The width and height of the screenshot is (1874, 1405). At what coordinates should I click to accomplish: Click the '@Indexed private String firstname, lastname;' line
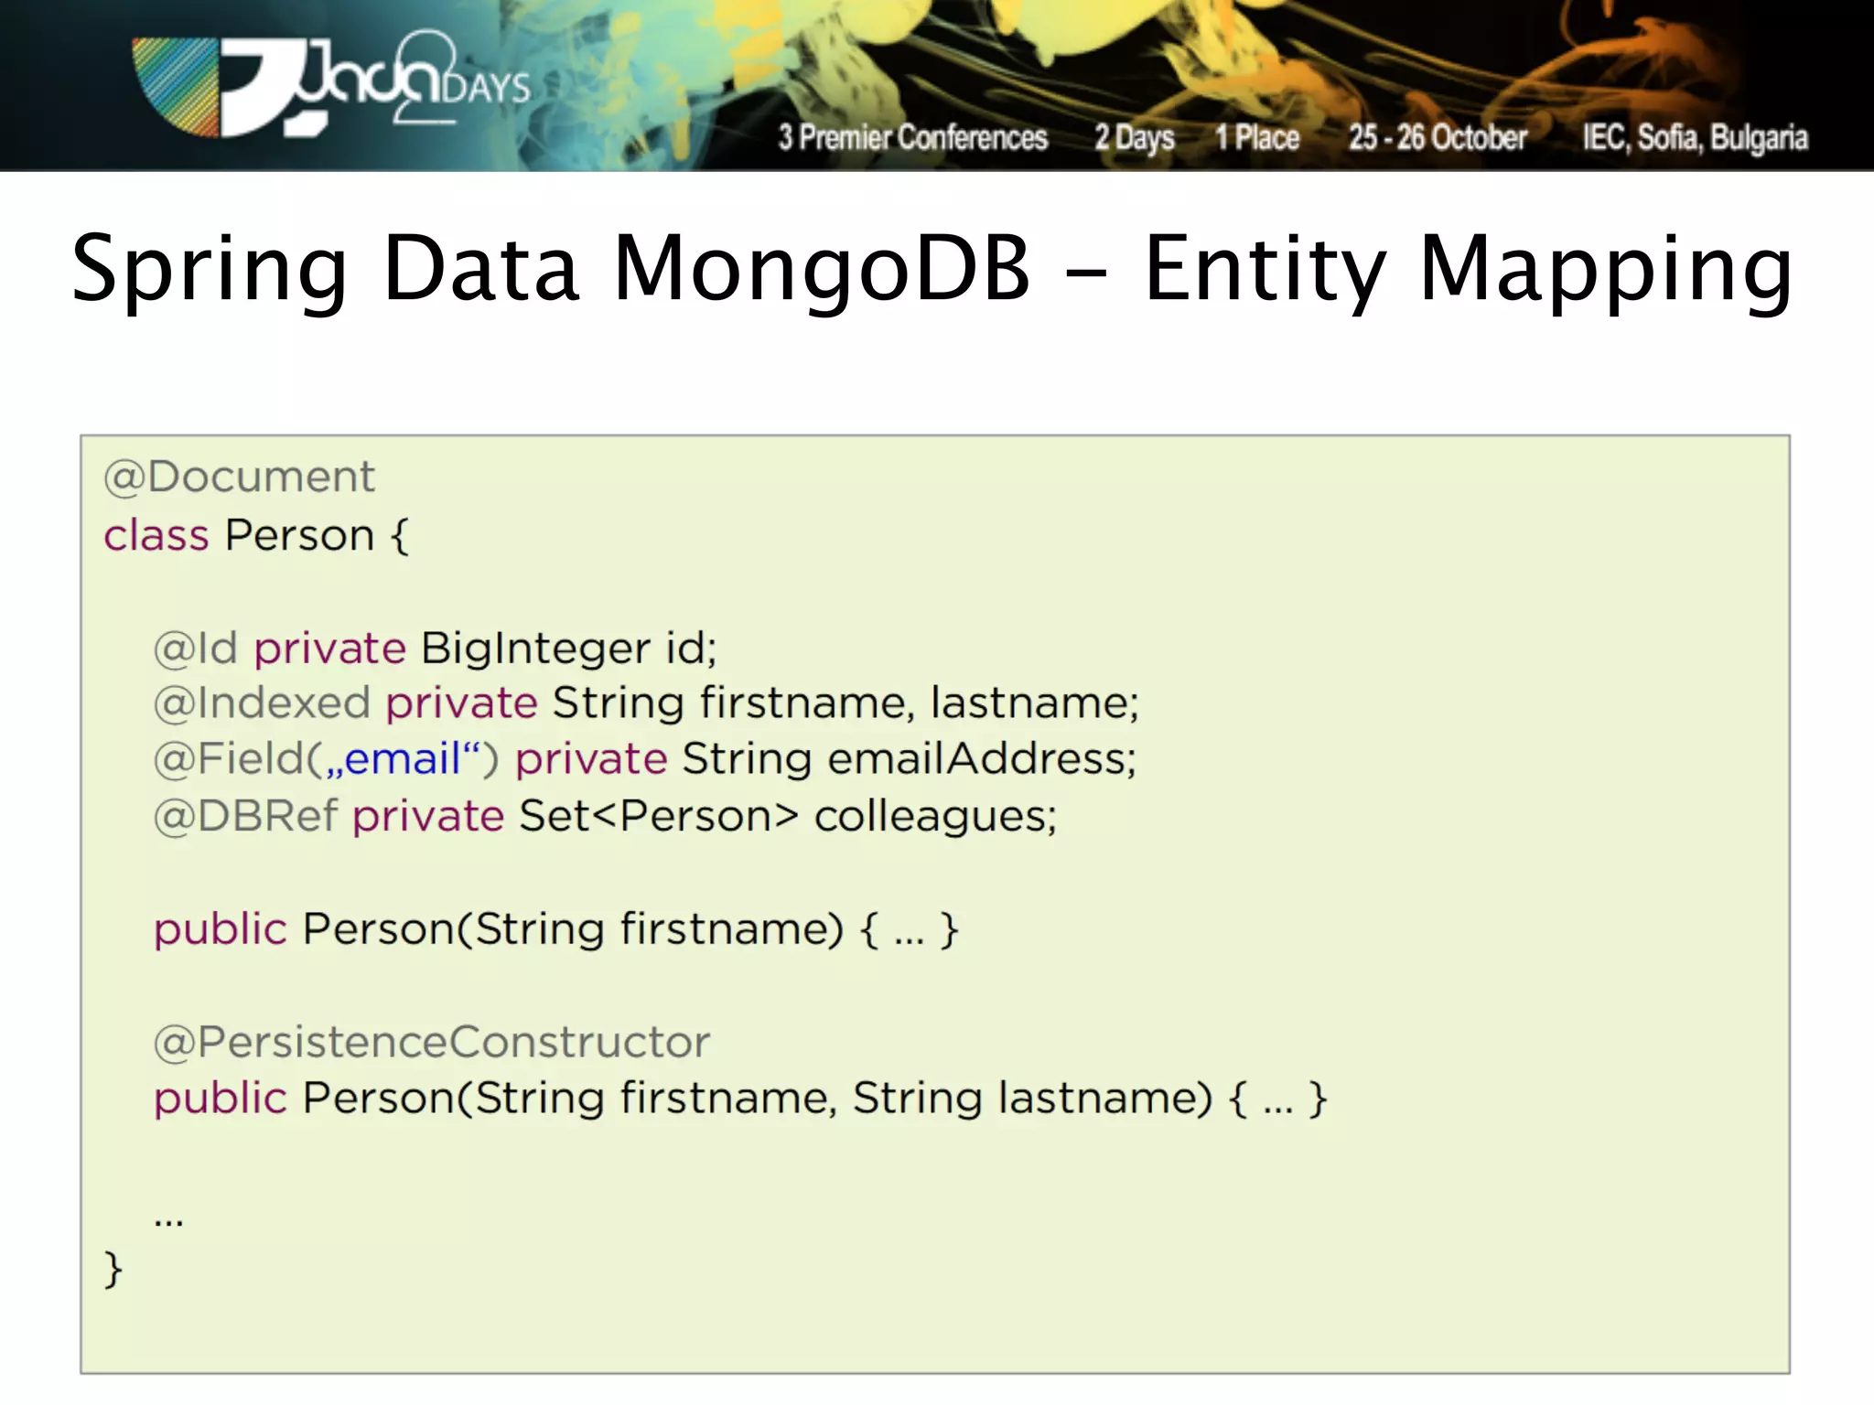click(646, 703)
